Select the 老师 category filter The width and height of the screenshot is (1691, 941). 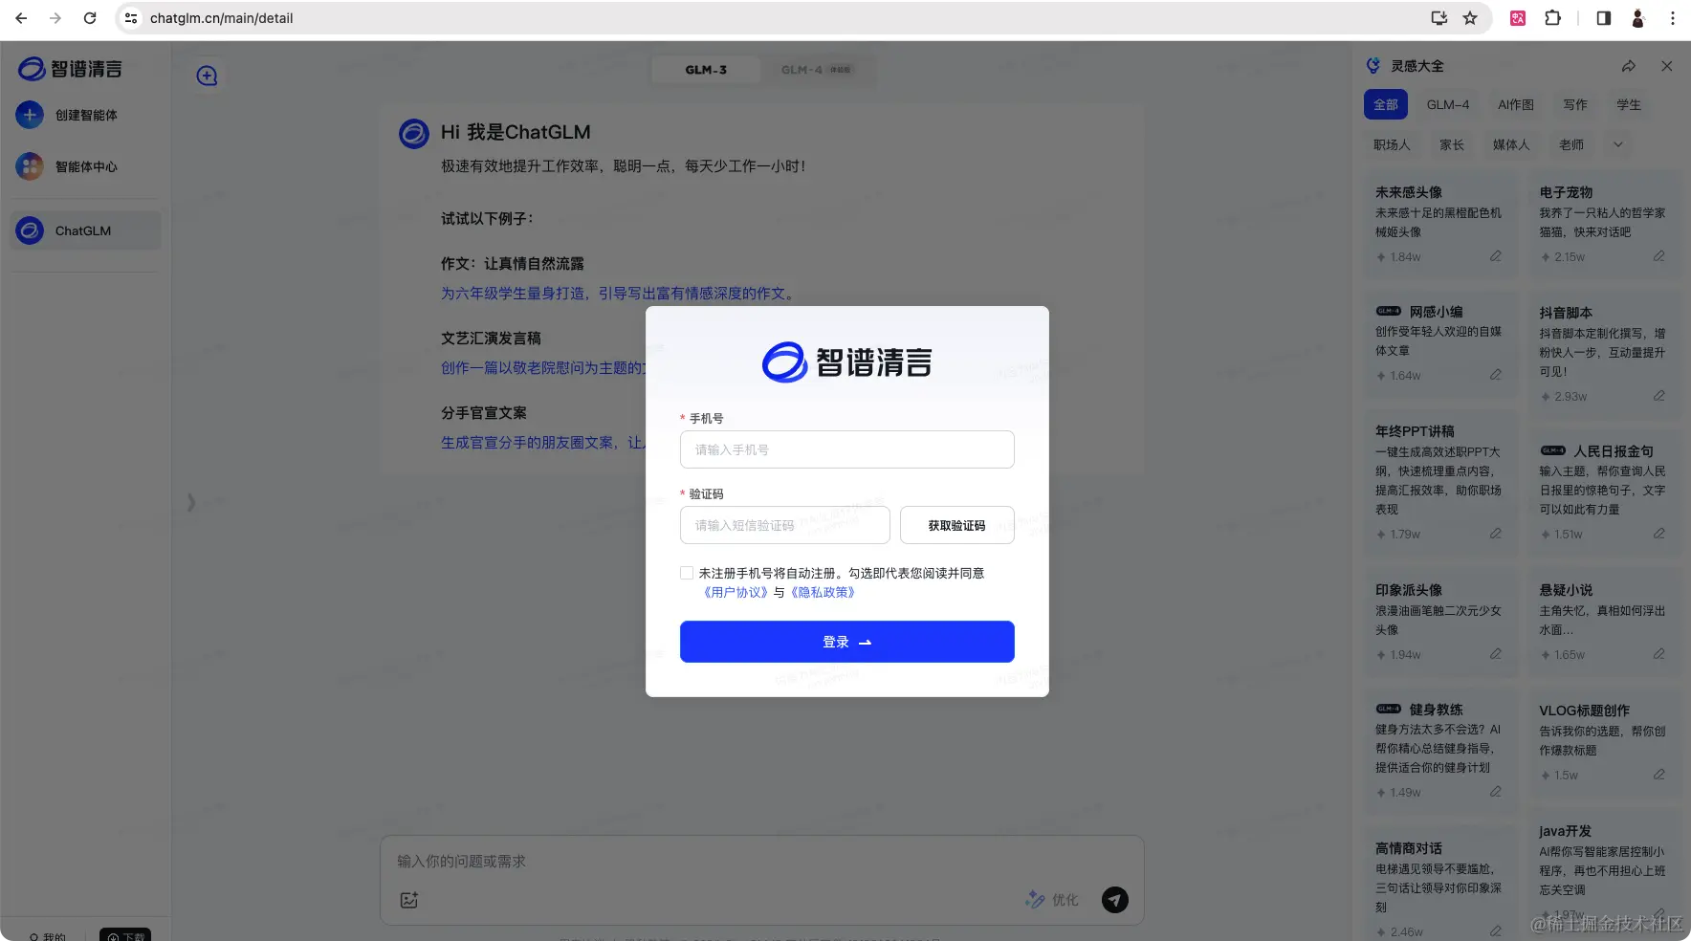click(1571, 145)
